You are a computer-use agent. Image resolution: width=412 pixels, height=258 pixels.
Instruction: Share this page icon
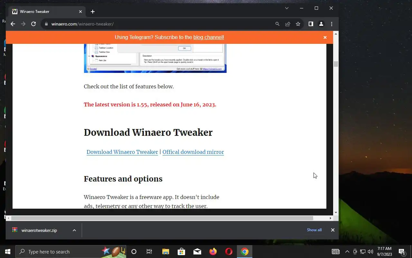(x=288, y=24)
